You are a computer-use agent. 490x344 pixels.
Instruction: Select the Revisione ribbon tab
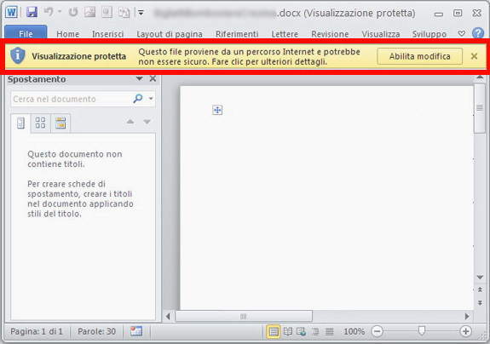click(330, 34)
